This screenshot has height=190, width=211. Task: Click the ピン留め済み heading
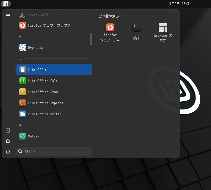109,16
